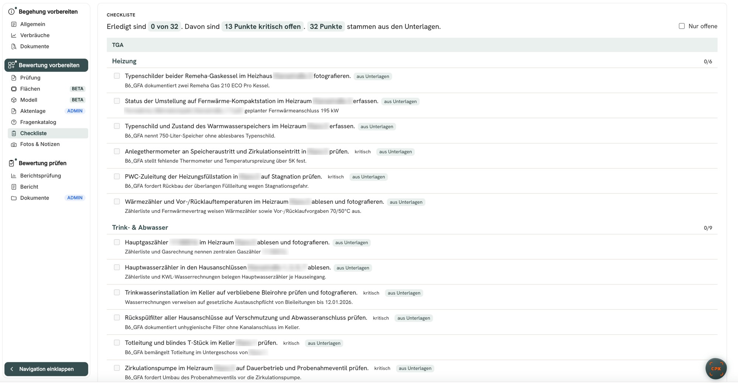Click the Bewertung vorbereiten grid icon
The width and height of the screenshot is (738, 383).
pos(12,65)
